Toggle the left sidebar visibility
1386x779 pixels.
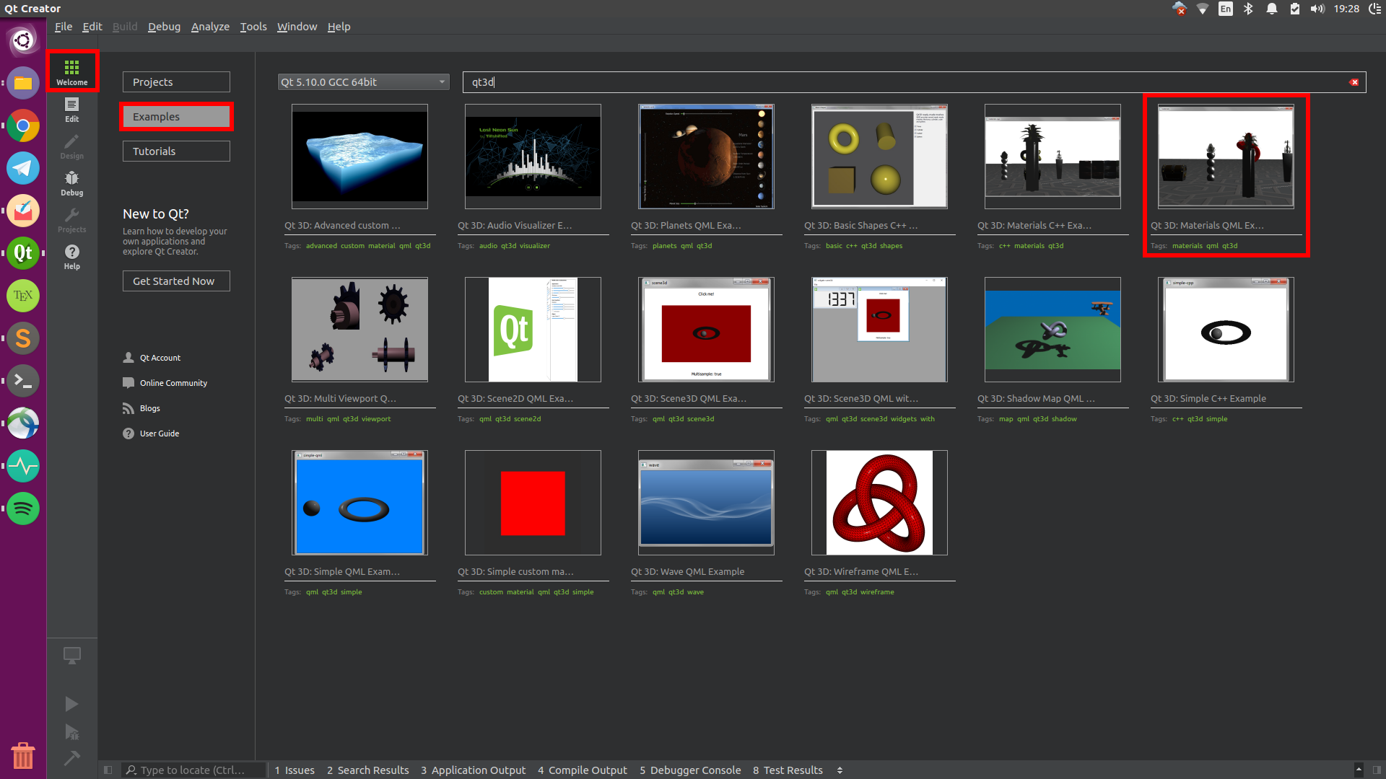point(108,770)
